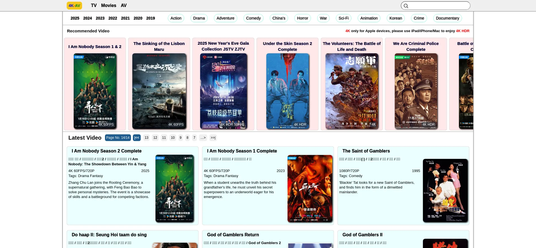The width and height of the screenshot is (536, 248).
Task: Open God of Gamblers Return title link
Action: pyautogui.click(x=233, y=235)
